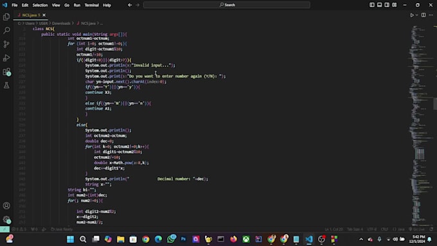Screen dimensions: 437x246
Task: Open the CRLF end-of-line selector
Action: [384, 229]
